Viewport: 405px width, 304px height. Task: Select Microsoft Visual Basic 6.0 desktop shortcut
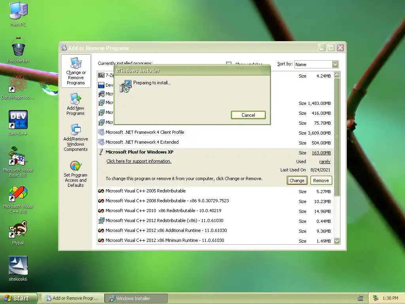point(18,162)
